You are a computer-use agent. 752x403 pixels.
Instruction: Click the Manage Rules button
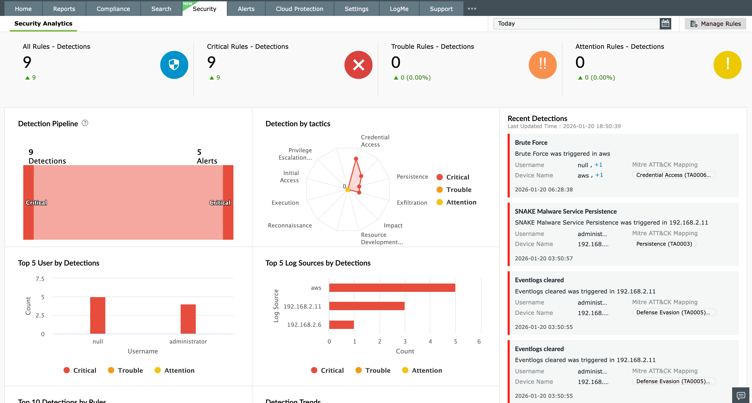(715, 23)
